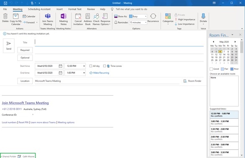Tick the All day checkbox
245x158 pixels.
tap(90, 66)
